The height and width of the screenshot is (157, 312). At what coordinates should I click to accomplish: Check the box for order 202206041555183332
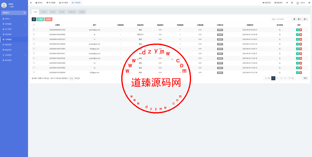[34, 58]
